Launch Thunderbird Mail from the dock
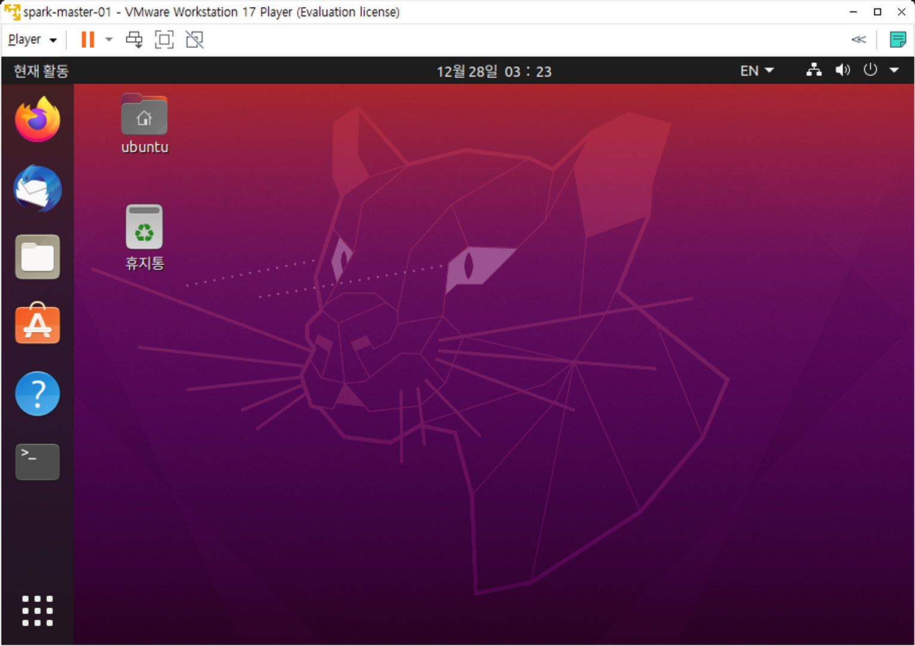Screen dimensions: 915x646 [x=38, y=188]
